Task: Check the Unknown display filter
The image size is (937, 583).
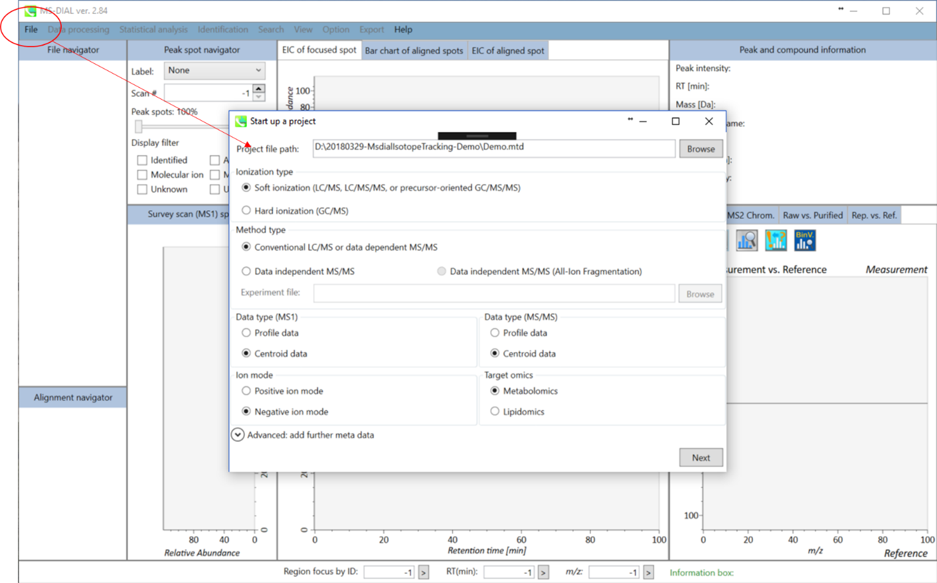Action: click(x=142, y=189)
